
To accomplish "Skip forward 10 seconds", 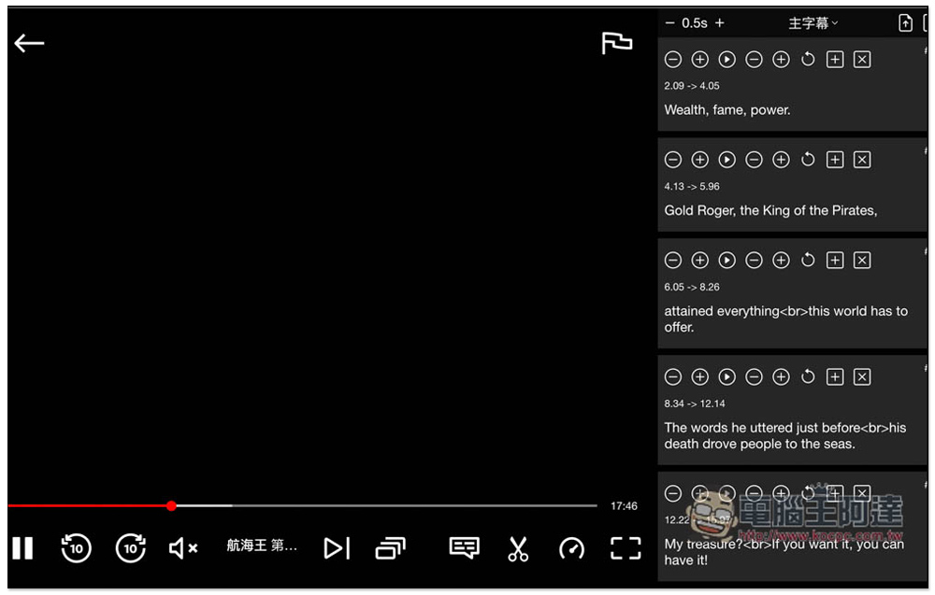I will coord(131,548).
